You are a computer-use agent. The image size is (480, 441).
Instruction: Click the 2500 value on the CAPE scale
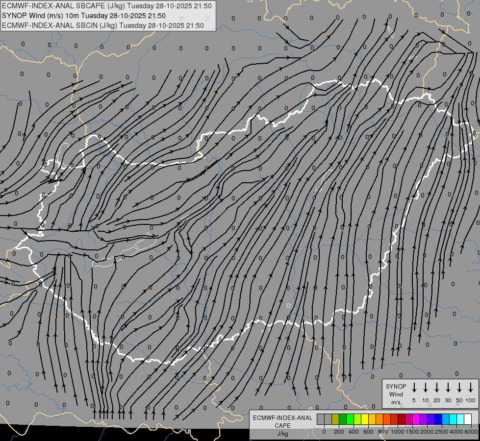click(442, 432)
